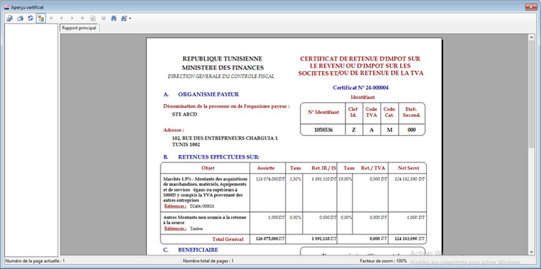
Task: Open search with the binoculars icon
Action: click(x=113, y=18)
